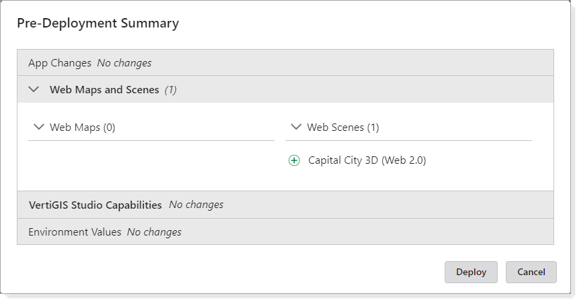Click the Web Scenes (1) label

click(343, 127)
